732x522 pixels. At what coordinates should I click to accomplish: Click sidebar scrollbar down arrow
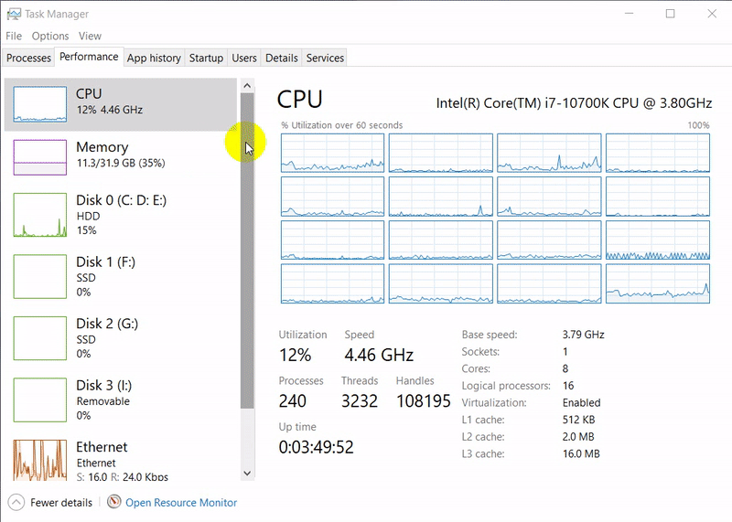pos(247,473)
